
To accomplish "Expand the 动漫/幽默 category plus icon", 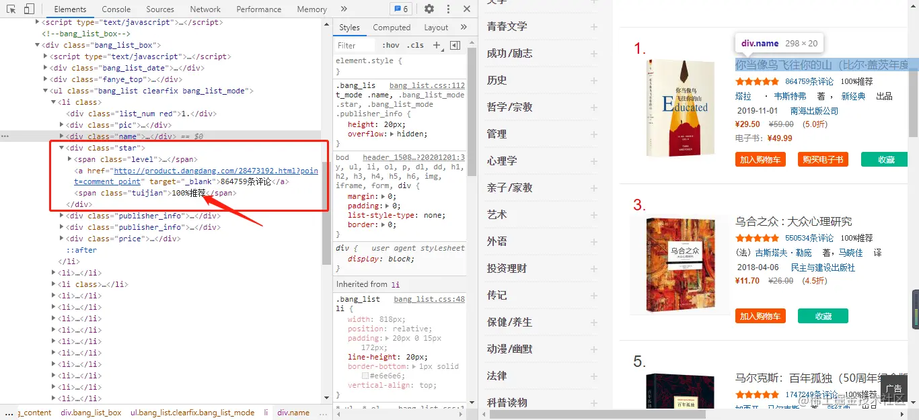I will (x=594, y=349).
